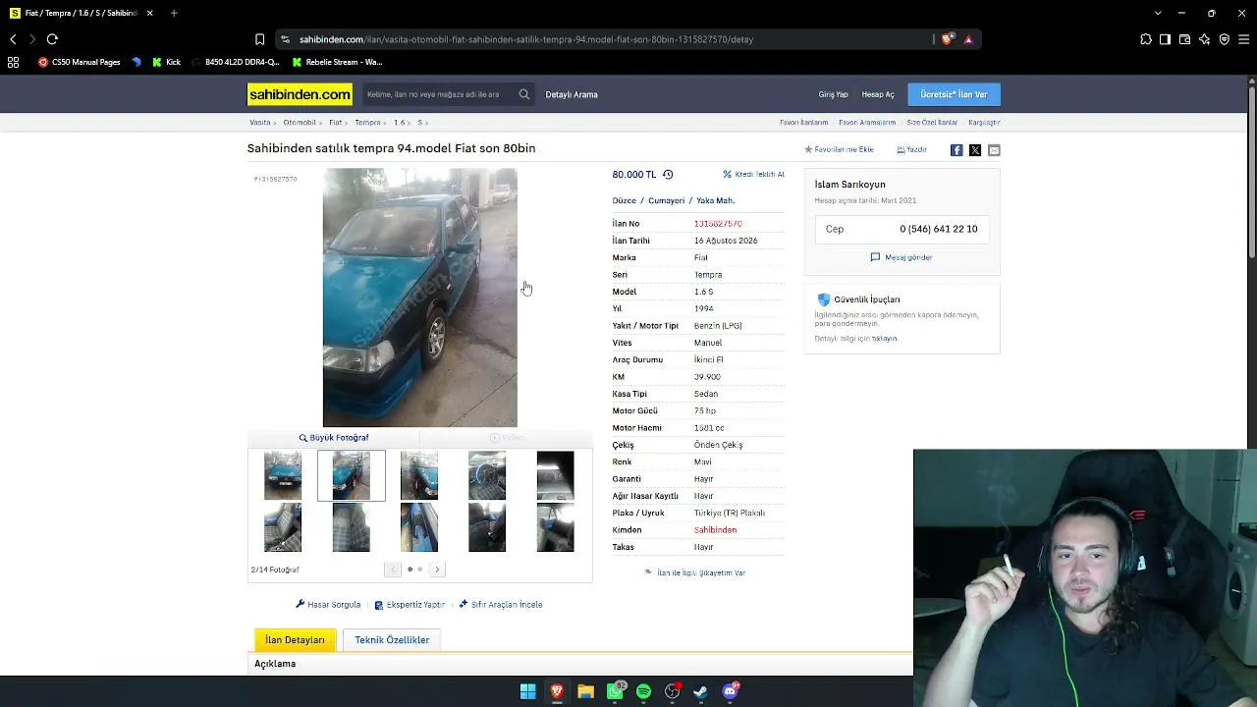1257x707 pixels.
Task: Open the Brave Shields lion icon
Action: coord(947,39)
